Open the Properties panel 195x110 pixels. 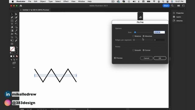[x=178, y=13]
